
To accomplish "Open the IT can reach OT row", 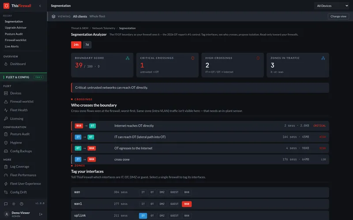I will pyautogui.click(x=200, y=137).
